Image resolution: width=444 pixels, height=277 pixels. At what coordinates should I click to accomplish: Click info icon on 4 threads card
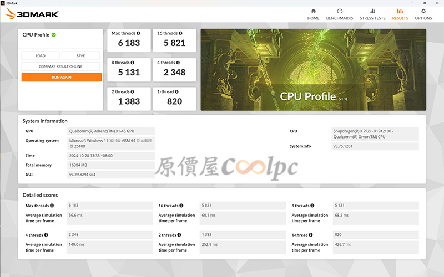pos(178,63)
